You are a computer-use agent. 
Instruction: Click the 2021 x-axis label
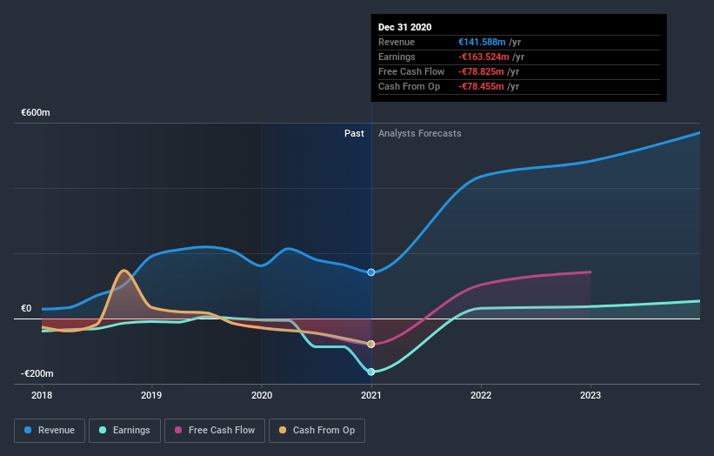tap(371, 395)
